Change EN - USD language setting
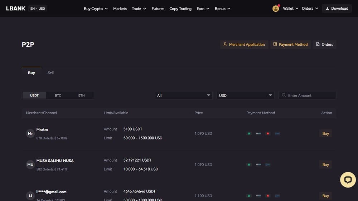The image size is (358, 201). pyautogui.click(x=38, y=9)
